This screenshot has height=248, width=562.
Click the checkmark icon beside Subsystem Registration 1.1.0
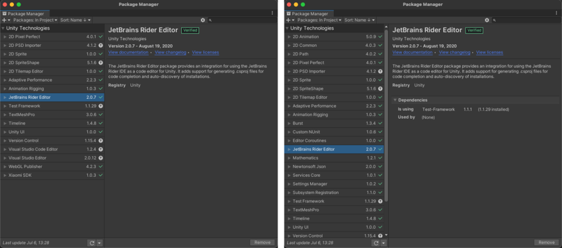click(x=380, y=193)
